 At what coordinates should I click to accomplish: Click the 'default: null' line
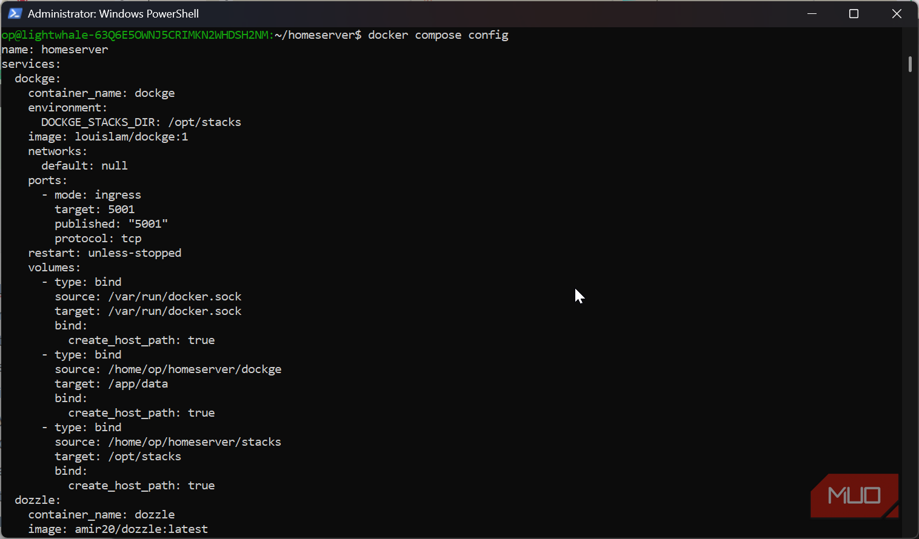pyautogui.click(x=84, y=166)
